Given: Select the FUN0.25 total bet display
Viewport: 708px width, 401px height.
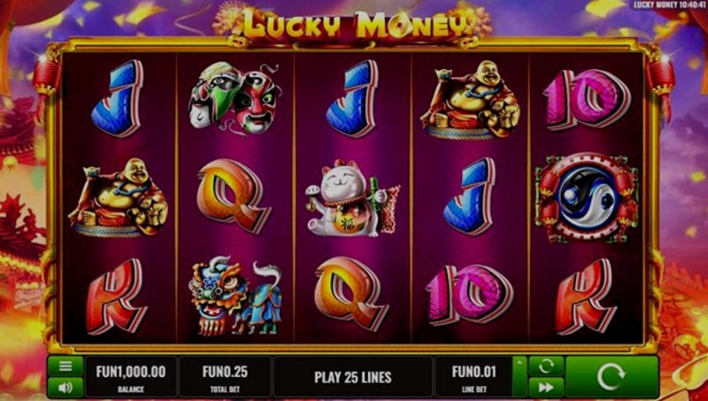Looking at the screenshot, I should (225, 376).
